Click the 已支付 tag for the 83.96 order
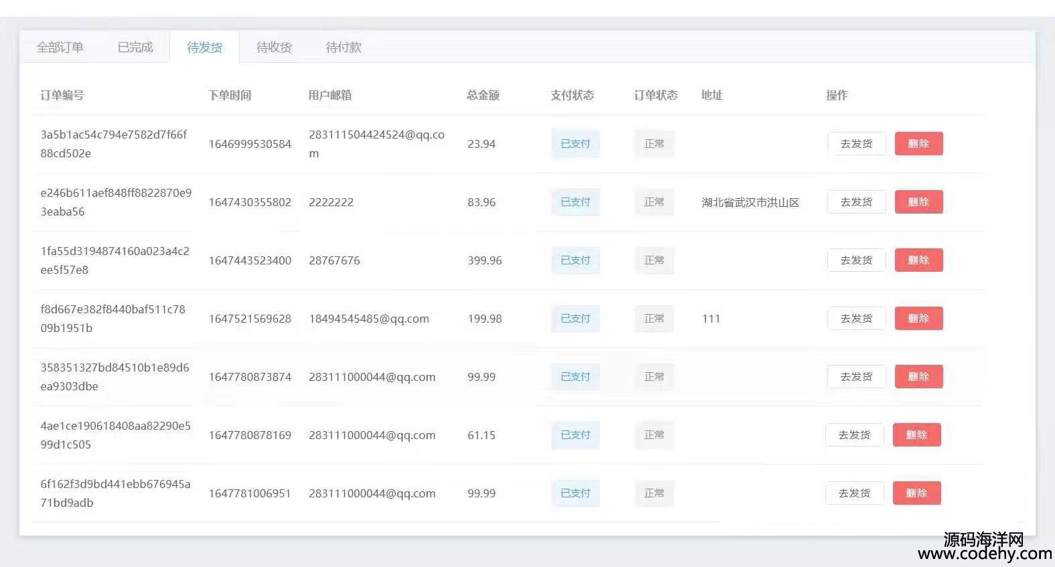The height and width of the screenshot is (567, 1055). [576, 202]
